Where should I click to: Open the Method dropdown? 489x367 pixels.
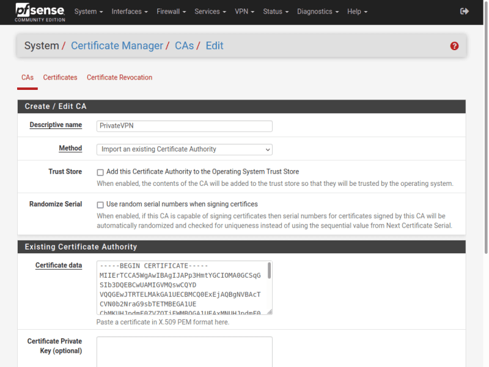[x=184, y=149]
